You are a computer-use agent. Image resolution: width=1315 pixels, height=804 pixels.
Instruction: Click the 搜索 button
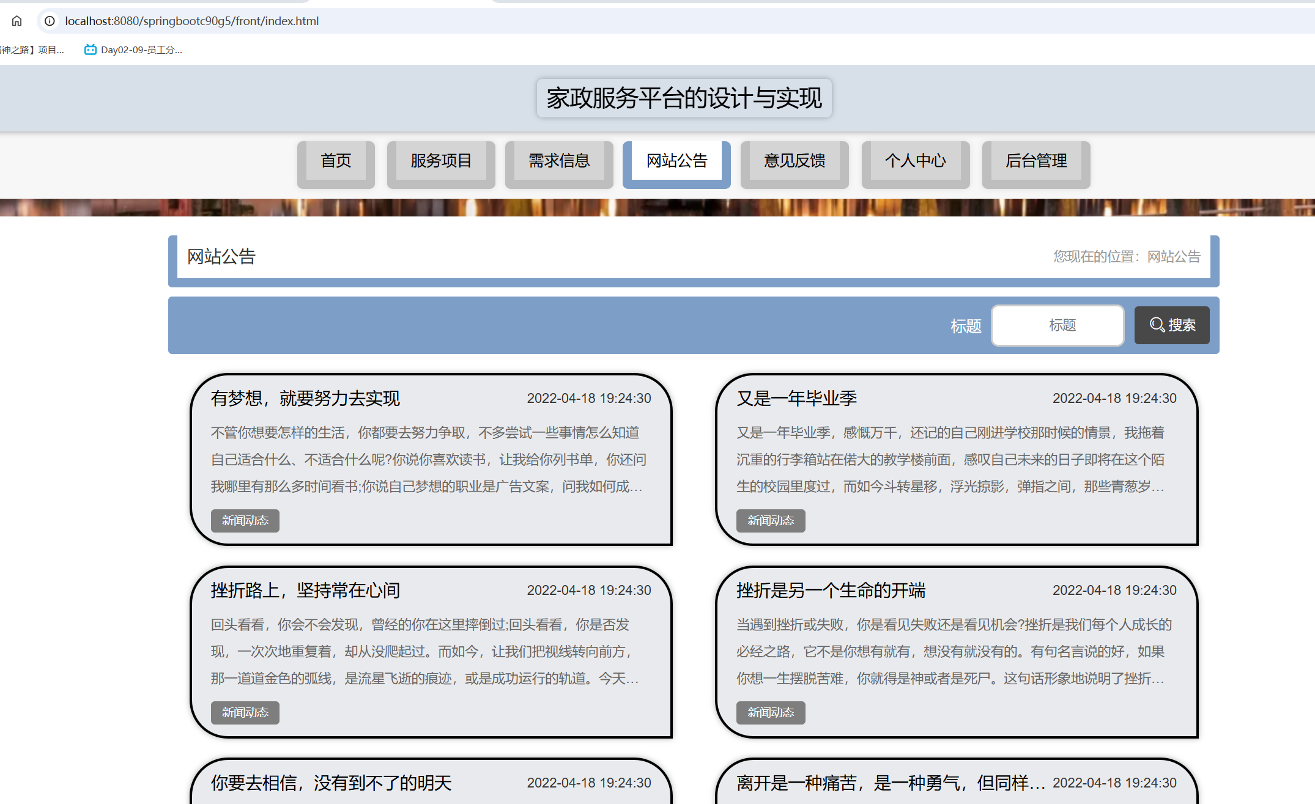point(1172,325)
